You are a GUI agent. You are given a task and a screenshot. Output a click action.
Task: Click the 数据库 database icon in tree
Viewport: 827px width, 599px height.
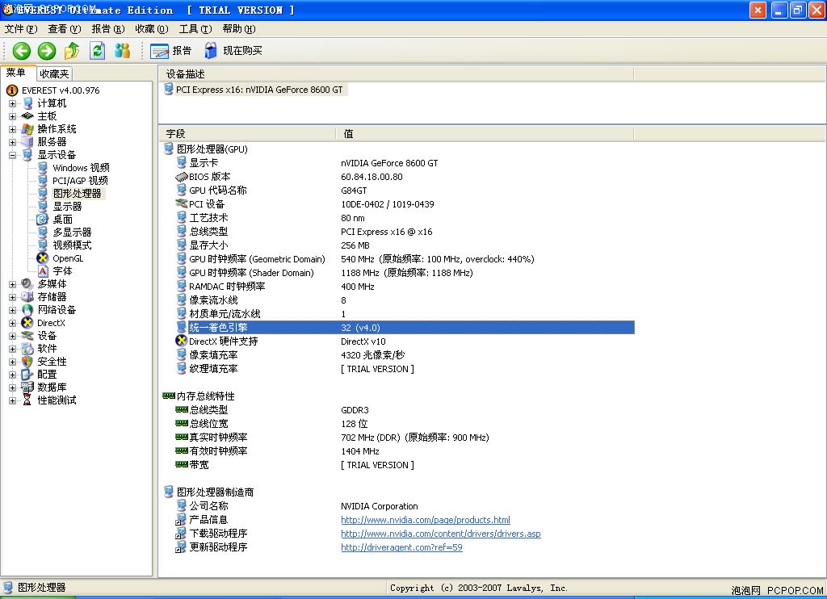28,387
